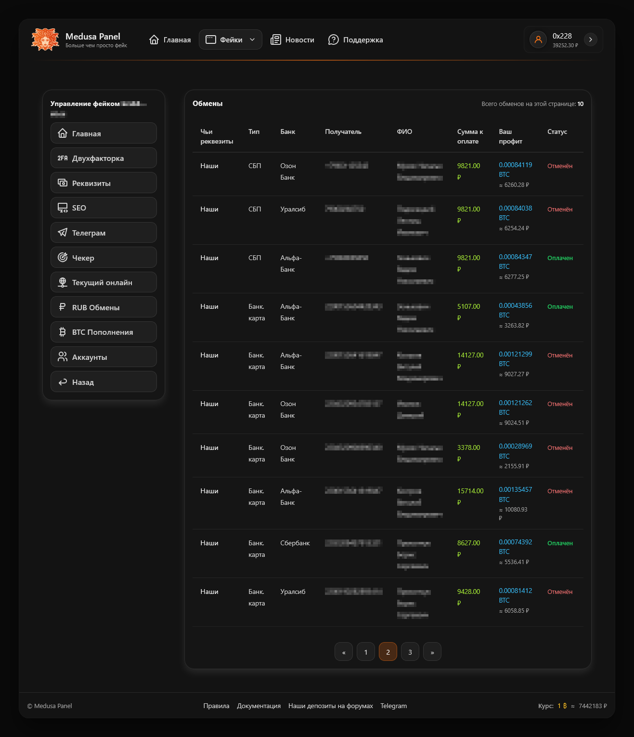Go to the previous page with the « arrow
The image size is (634, 737).
pos(344,652)
